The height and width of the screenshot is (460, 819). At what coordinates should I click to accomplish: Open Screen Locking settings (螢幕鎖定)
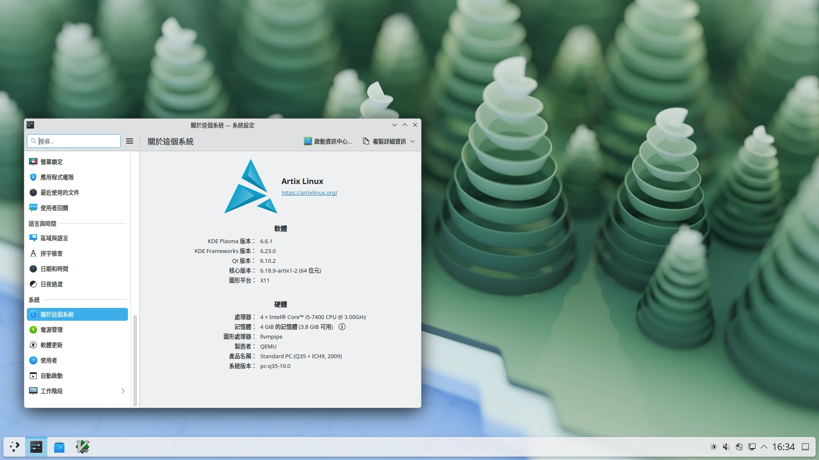(52, 162)
